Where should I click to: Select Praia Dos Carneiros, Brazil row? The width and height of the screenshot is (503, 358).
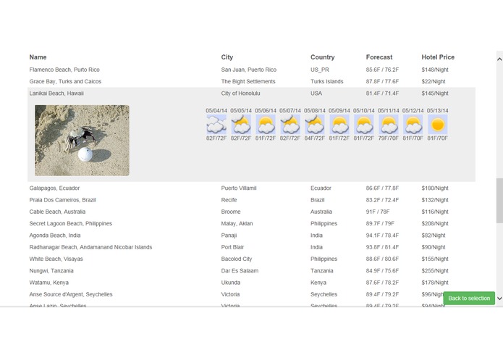coord(252,200)
